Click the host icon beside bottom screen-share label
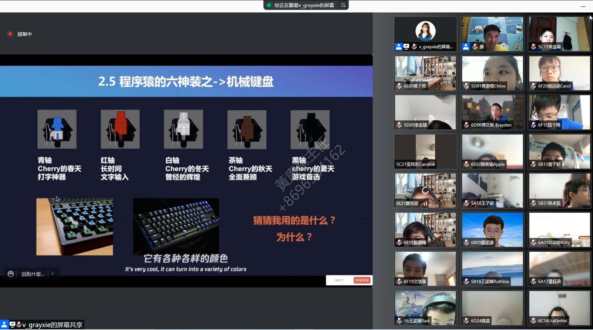 (4, 325)
